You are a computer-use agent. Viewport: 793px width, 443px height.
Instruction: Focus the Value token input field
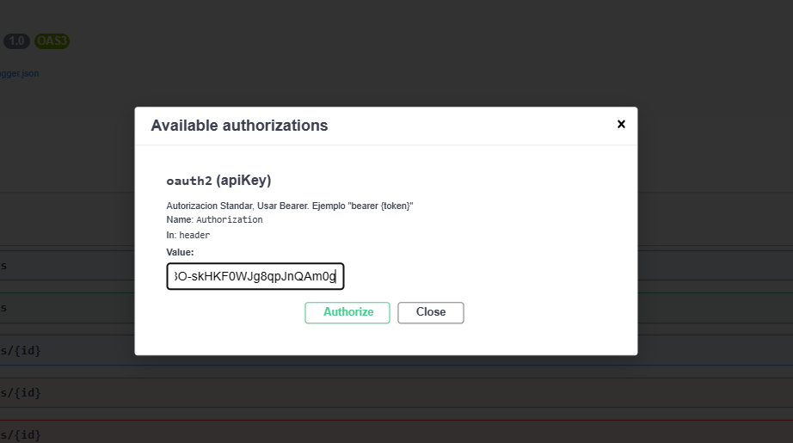(x=255, y=276)
